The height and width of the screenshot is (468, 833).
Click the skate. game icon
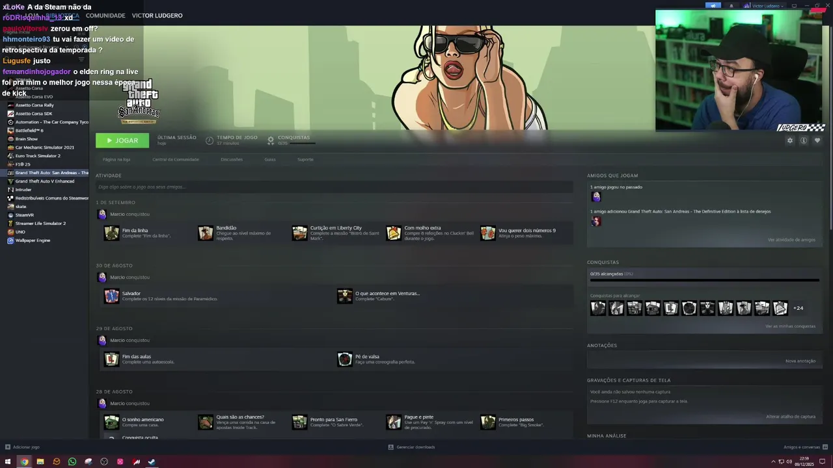10,207
